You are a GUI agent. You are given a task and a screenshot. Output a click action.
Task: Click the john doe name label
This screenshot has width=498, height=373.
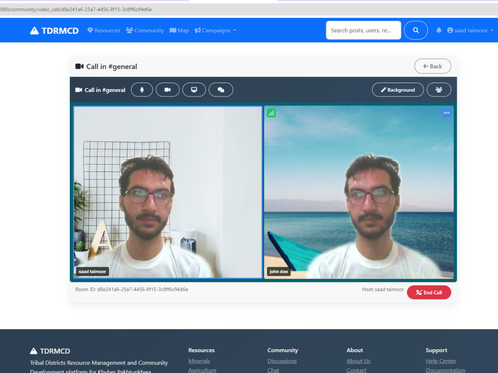(x=278, y=272)
